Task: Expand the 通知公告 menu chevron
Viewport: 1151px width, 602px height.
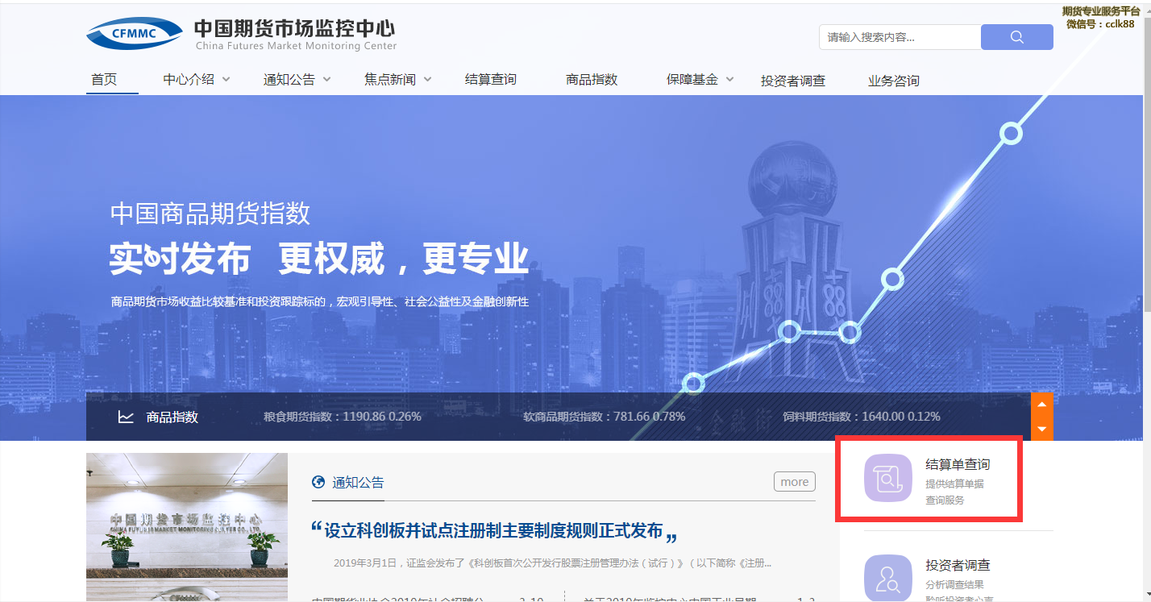Action: pyautogui.click(x=327, y=79)
